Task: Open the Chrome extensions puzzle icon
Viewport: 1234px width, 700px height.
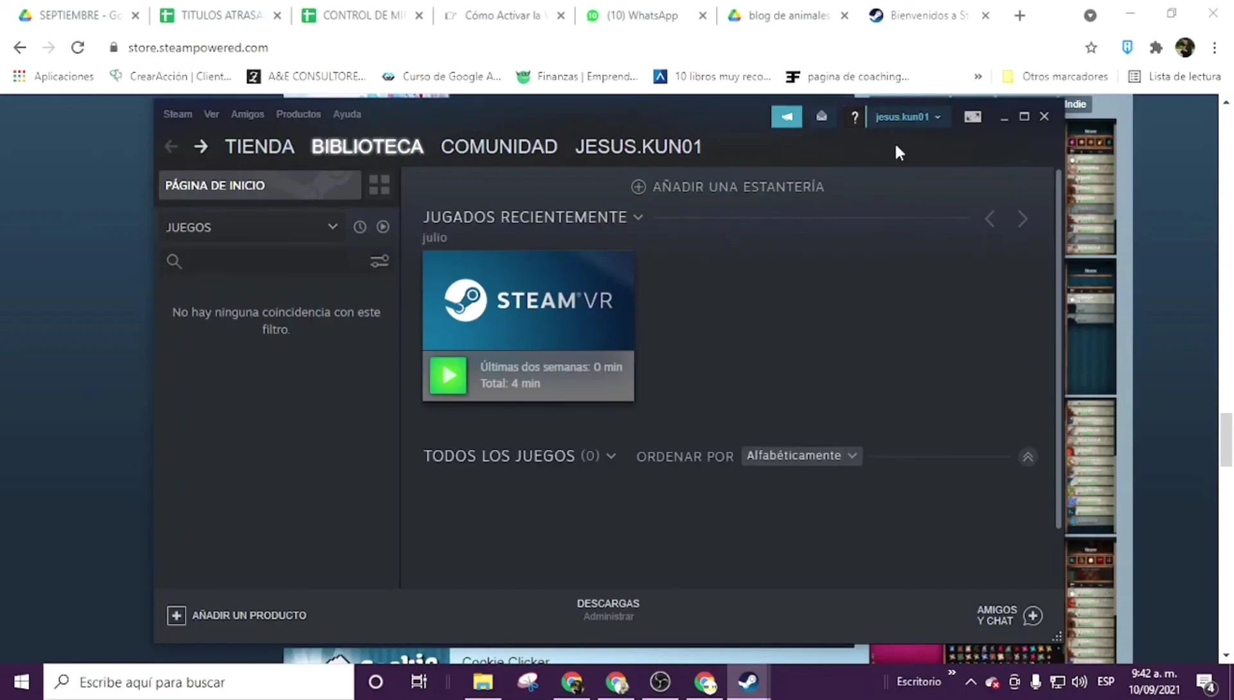Action: [x=1156, y=48]
